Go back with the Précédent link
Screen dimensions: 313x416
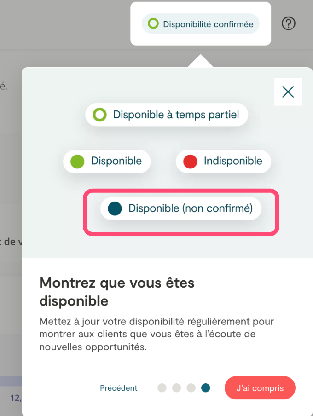click(x=119, y=388)
